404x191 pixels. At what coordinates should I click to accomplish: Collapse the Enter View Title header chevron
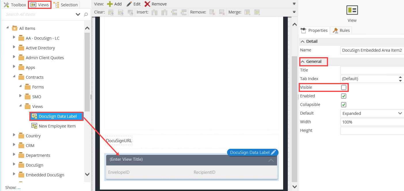tap(271, 160)
